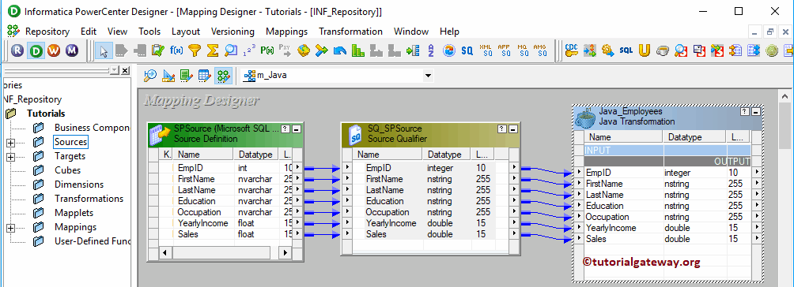
Task: Select the Lookup magnifier transformation icon
Action: tap(231, 50)
